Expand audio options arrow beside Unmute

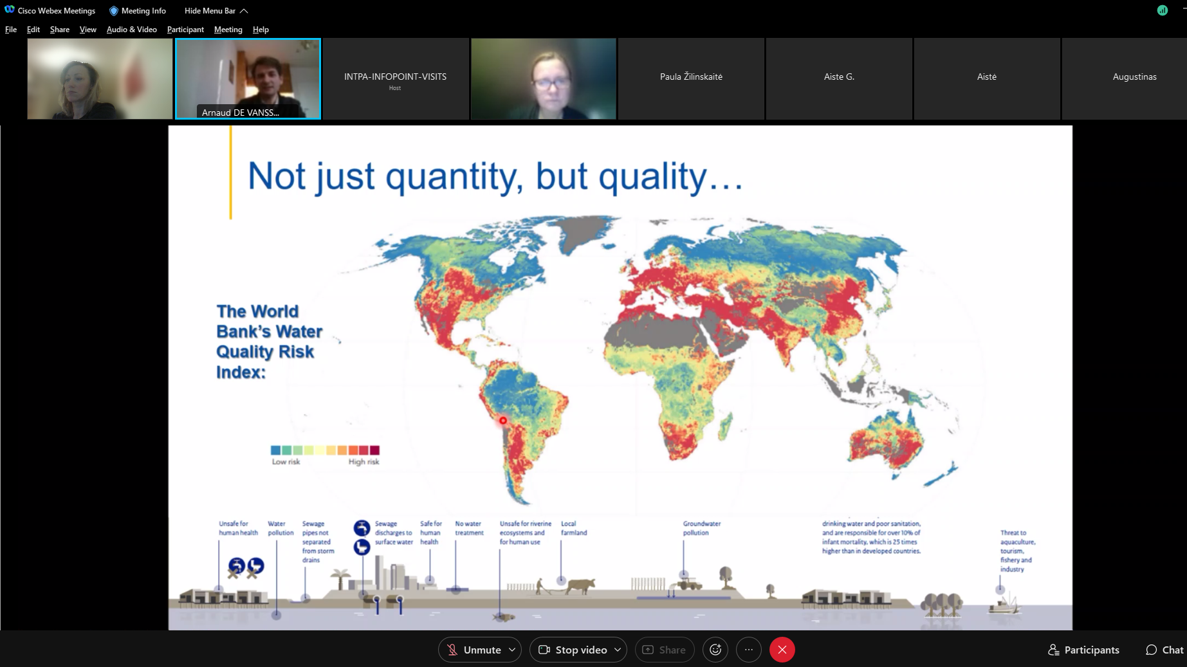512,650
